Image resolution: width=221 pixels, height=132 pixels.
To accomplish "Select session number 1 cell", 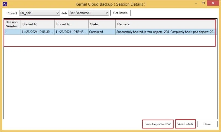I will (12, 32).
